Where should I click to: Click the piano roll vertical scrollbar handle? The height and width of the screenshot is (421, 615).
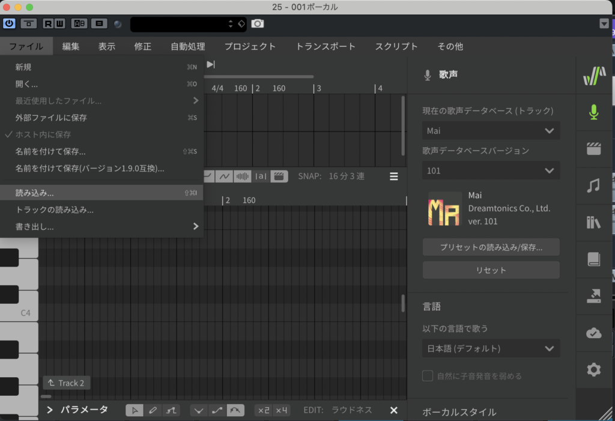(x=403, y=303)
